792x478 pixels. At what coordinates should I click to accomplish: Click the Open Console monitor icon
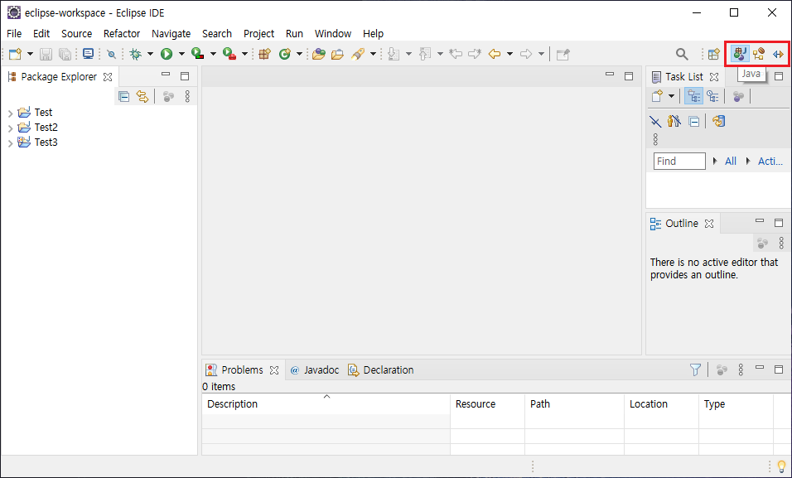pyautogui.click(x=89, y=54)
